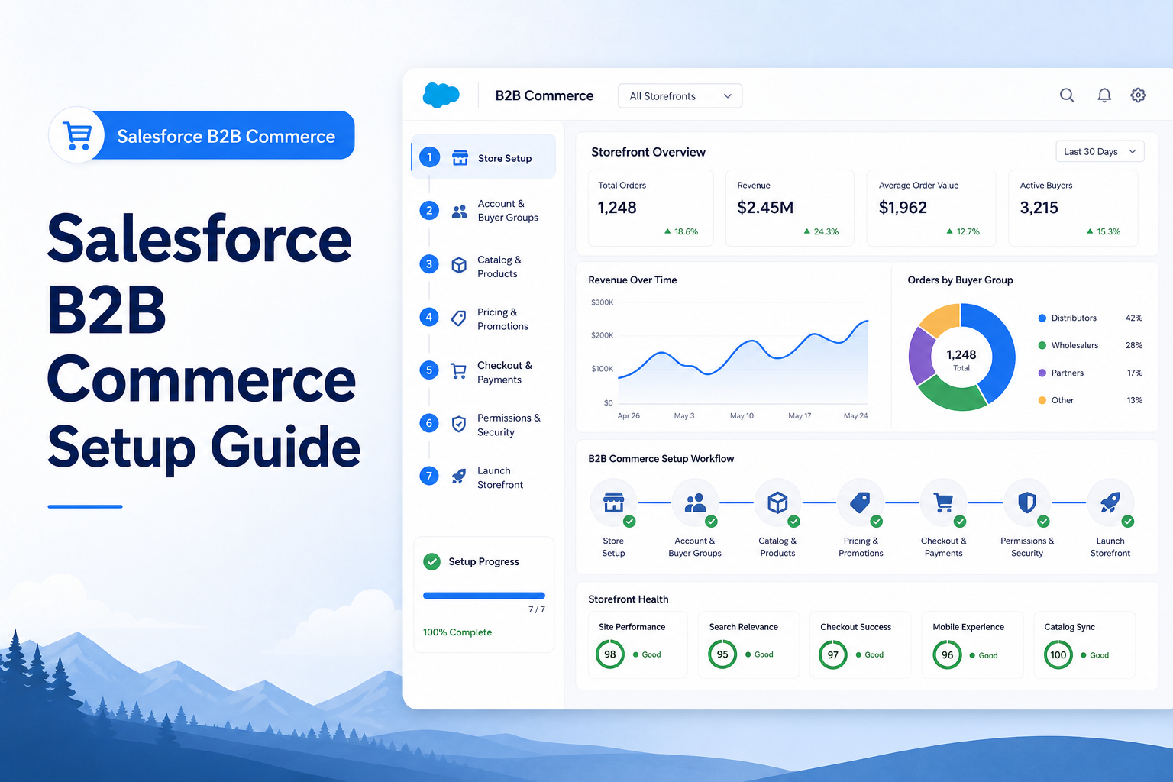Click the Setup Progress bar
Image resolution: width=1173 pixels, height=782 pixels.
pos(484,596)
